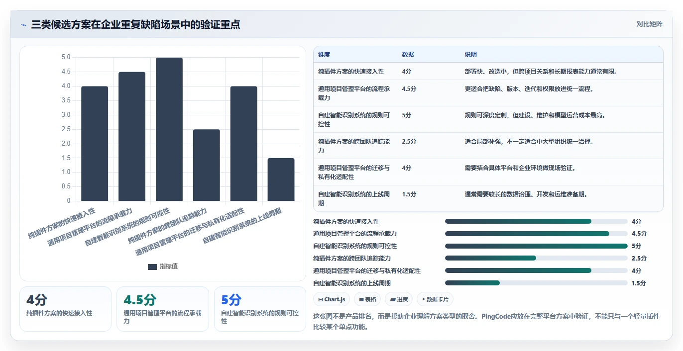The width and height of the screenshot is (683, 351).
Task: Click description 适合局部补强，不一定适合中大型组织统一治理
Action: 529,142
